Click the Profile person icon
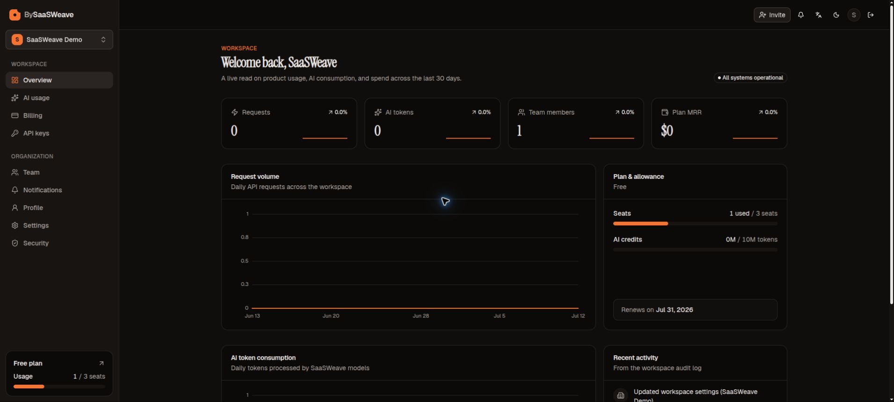894x402 pixels. pyautogui.click(x=15, y=208)
